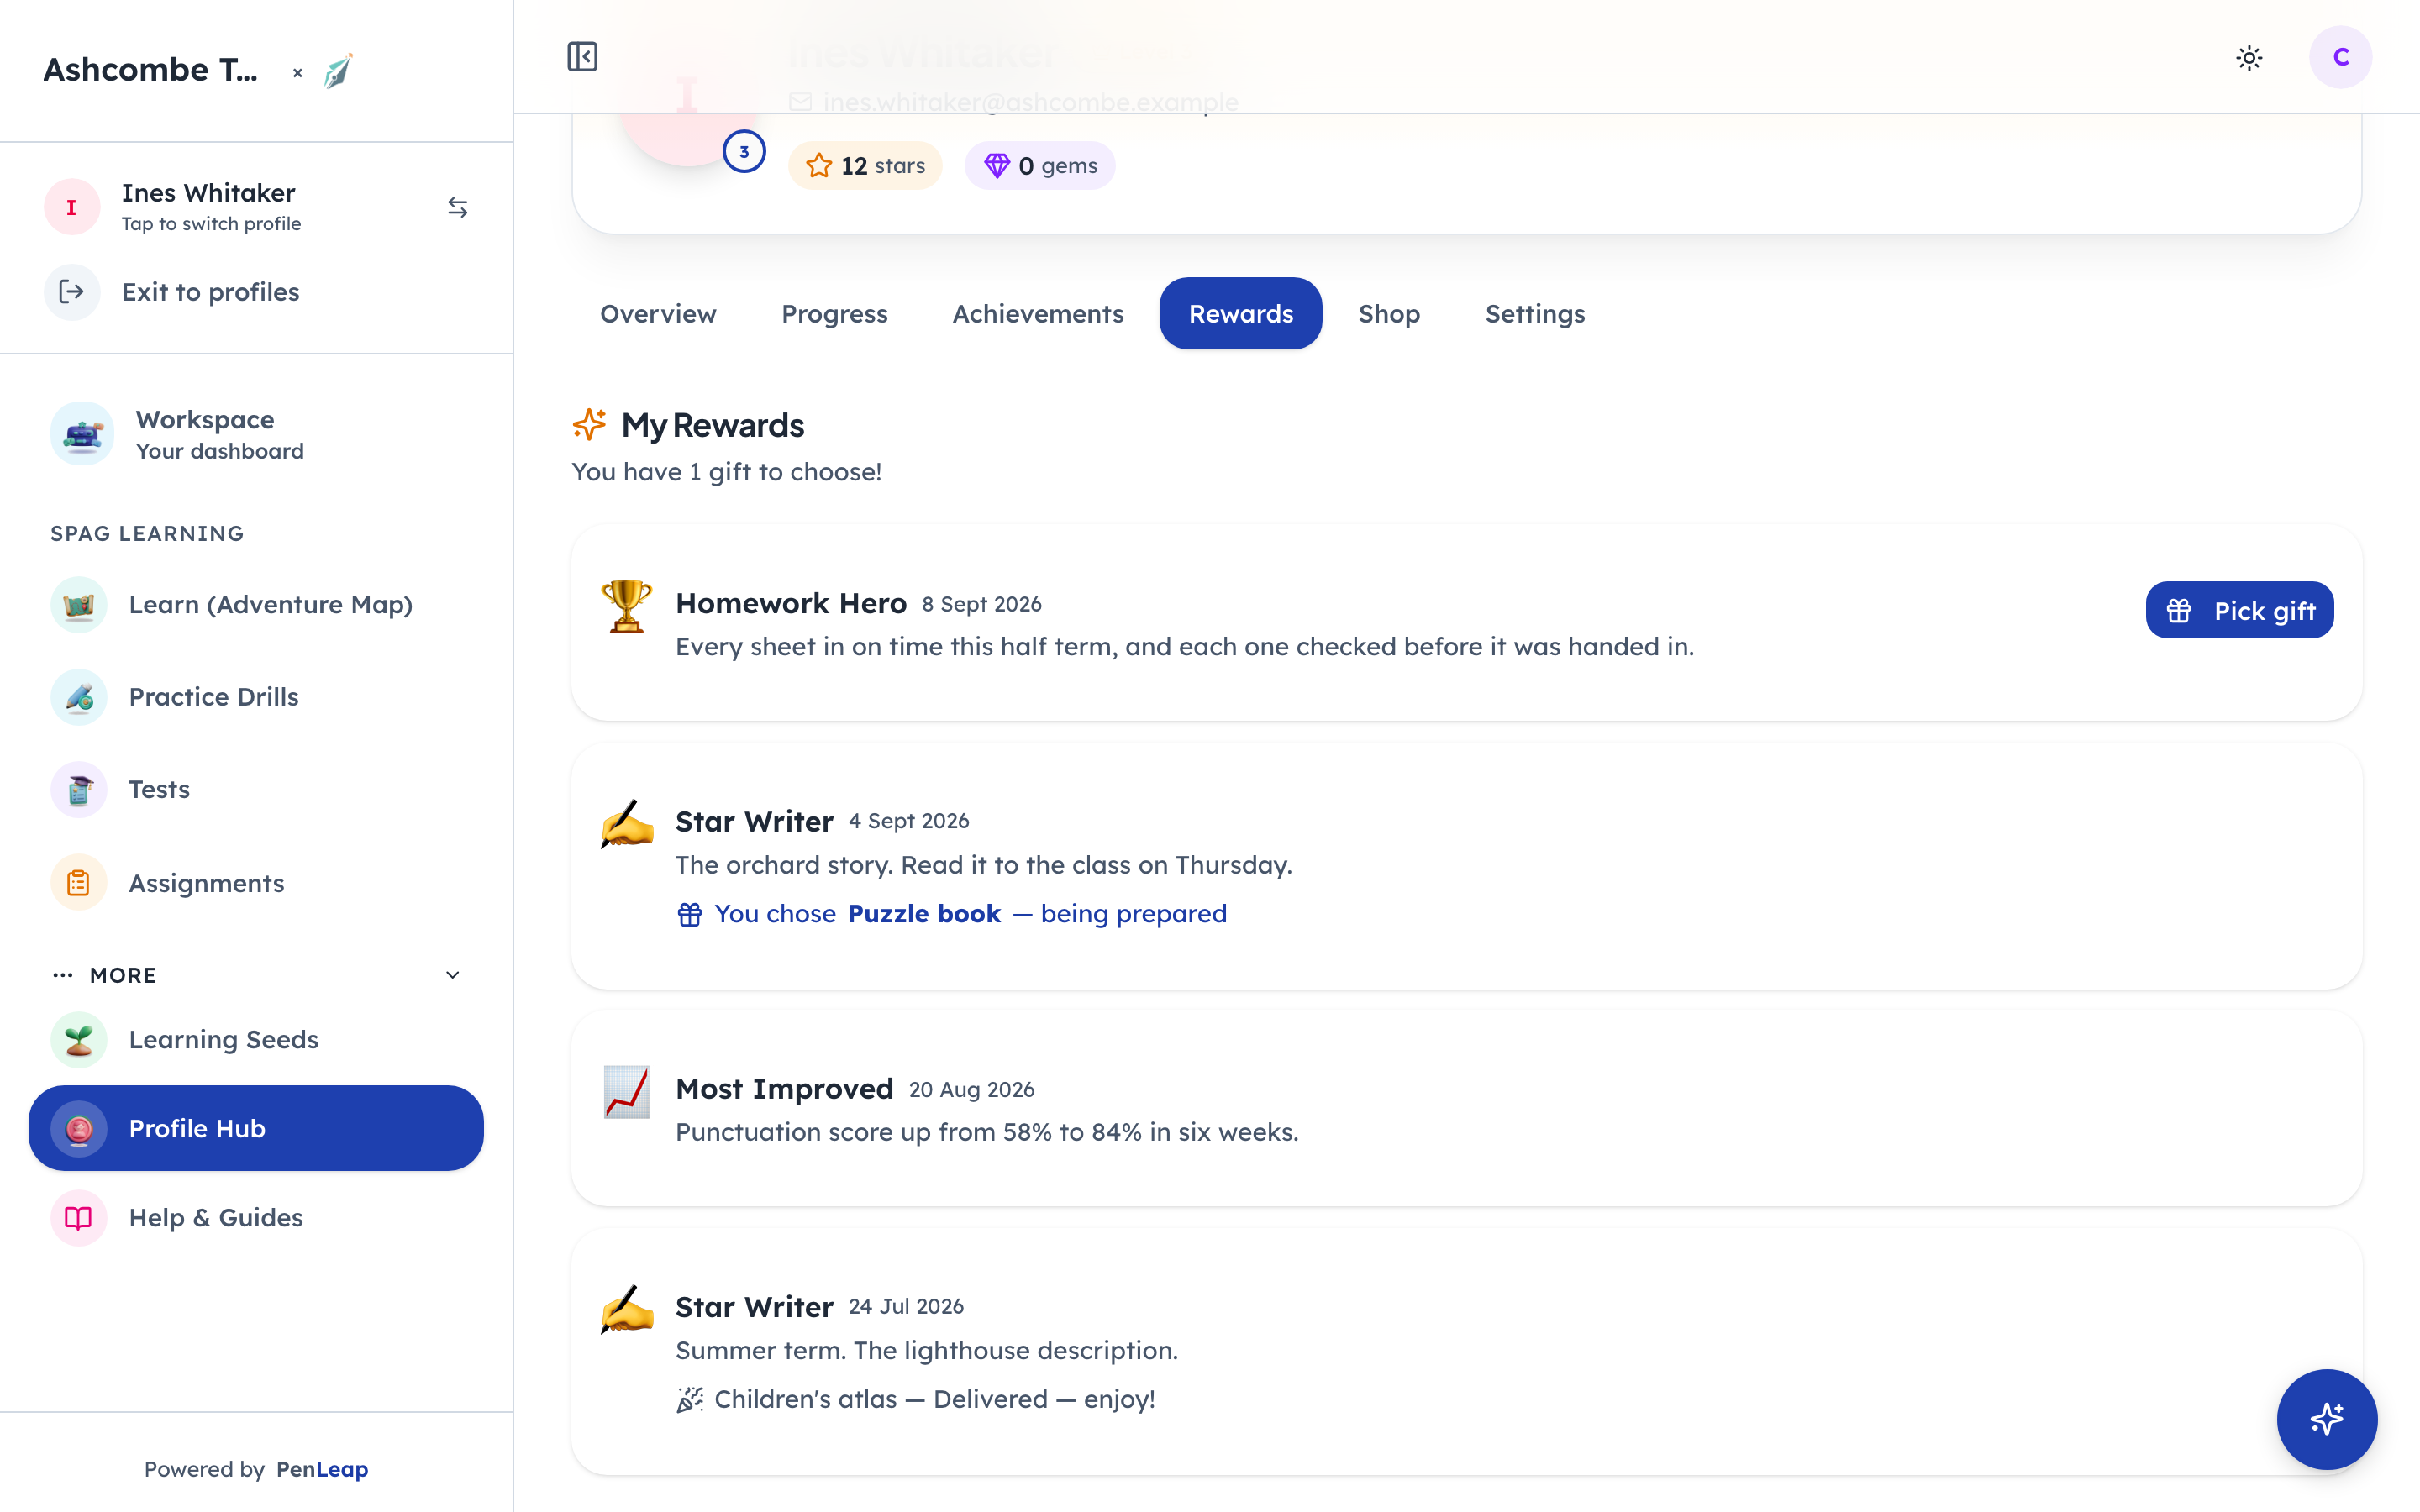2420x1512 pixels.
Task: Open the user avatar C menu
Action: click(x=2340, y=57)
